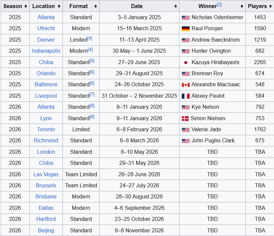Select the date 31 October – 2 November 2025
The width and height of the screenshot is (274, 236).
click(139, 96)
